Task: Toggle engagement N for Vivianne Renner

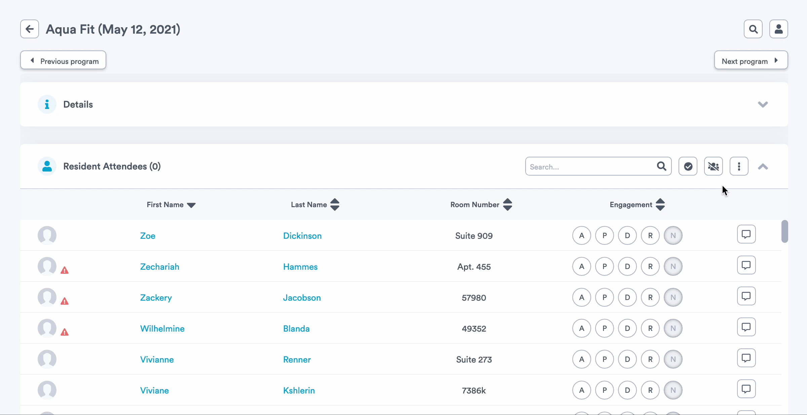Action: point(673,360)
